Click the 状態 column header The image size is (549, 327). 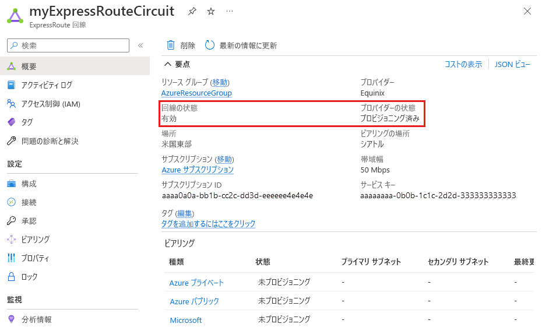263,262
